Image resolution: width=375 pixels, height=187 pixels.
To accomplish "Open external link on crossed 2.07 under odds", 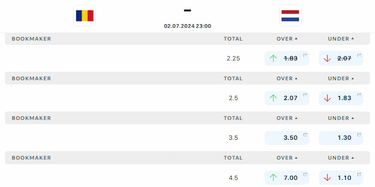I will (x=359, y=55).
